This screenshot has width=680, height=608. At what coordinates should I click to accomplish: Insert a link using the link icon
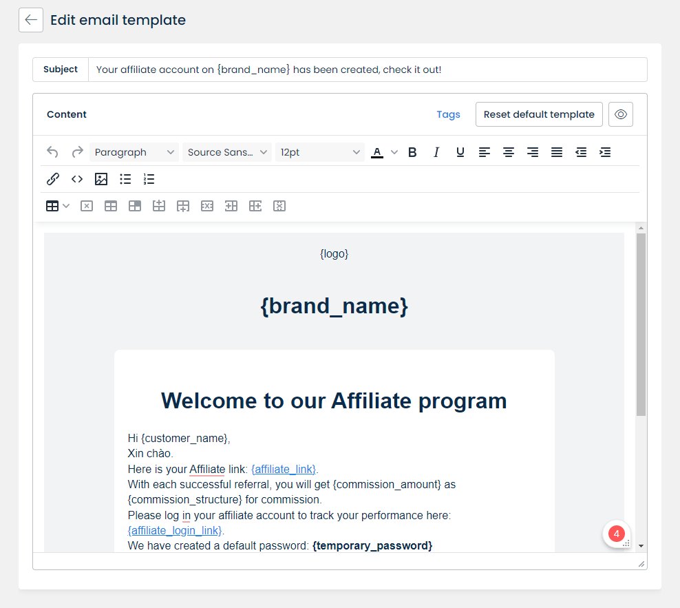coord(53,179)
